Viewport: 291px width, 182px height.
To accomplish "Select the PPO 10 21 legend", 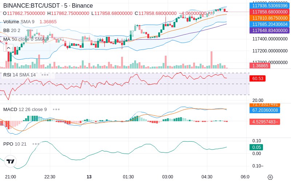I will pyautogui.click(x=15, y=144).
